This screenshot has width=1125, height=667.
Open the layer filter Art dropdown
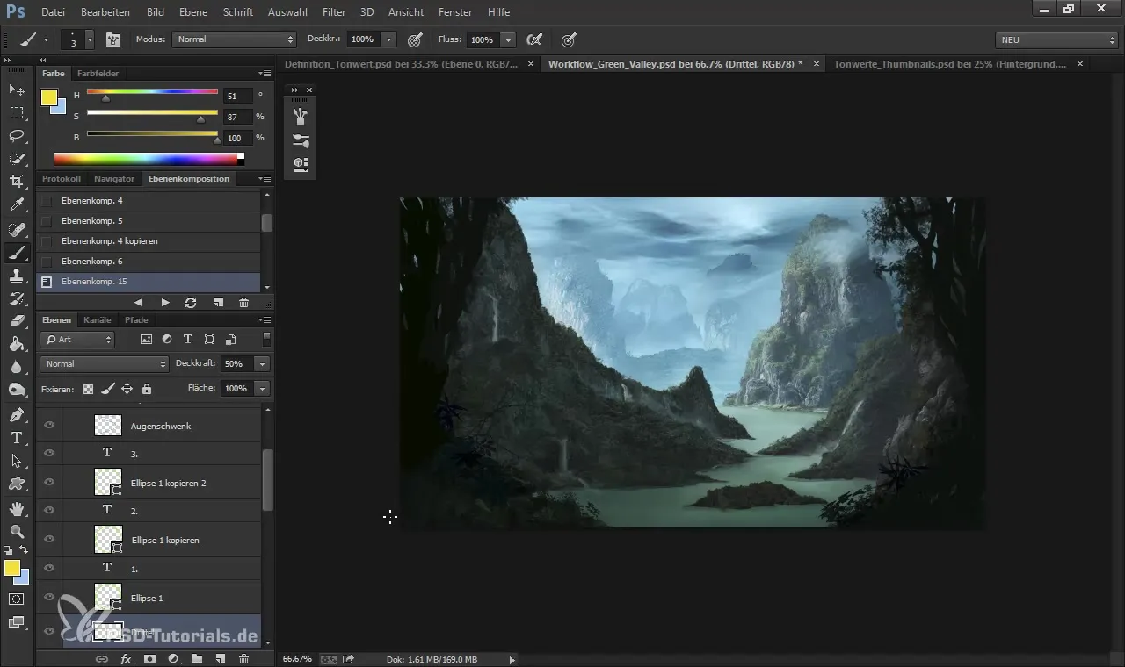click(78, 340)
